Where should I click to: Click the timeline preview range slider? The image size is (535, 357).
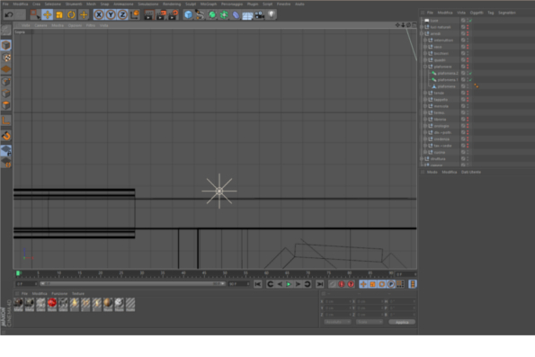[132, 283]
